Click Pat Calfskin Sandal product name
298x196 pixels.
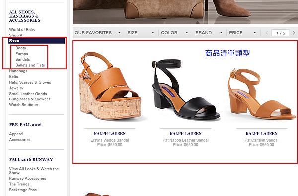(x=262, y=140)
